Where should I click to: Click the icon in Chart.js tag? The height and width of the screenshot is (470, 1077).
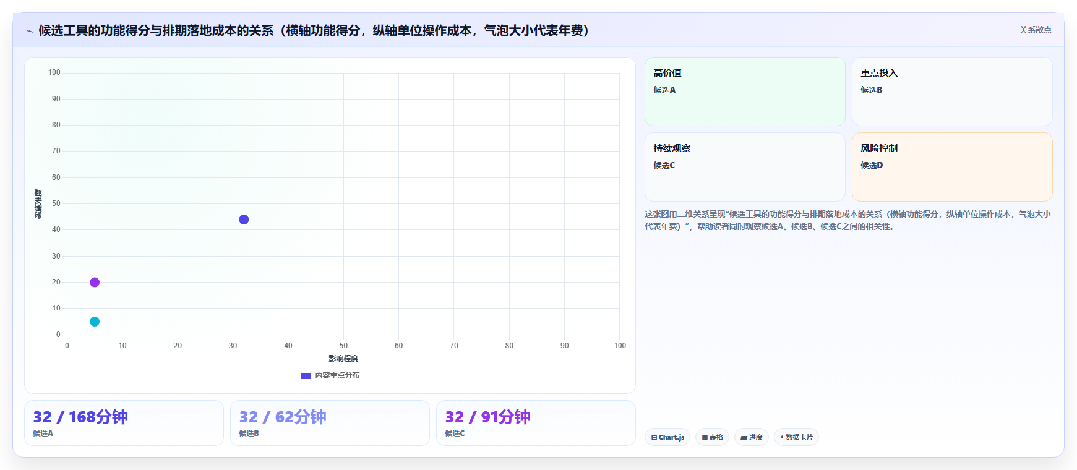click(654, 437)
